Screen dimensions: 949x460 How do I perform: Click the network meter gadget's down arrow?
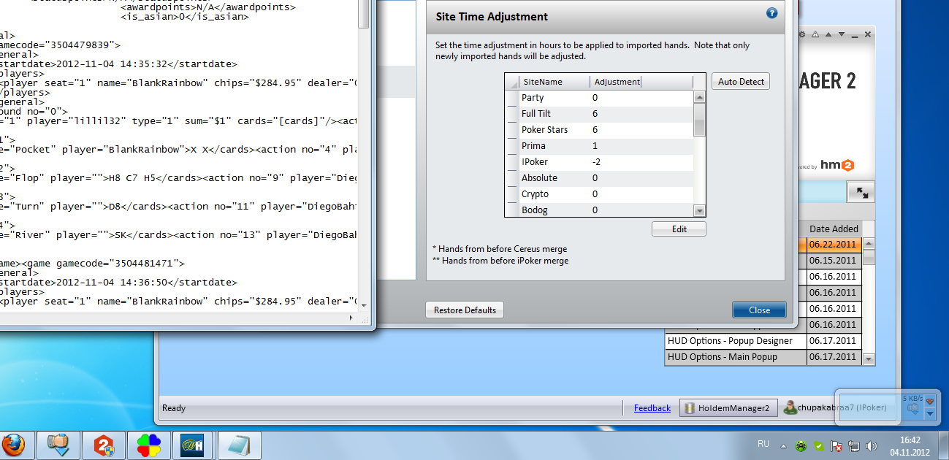tap(930, 414)
